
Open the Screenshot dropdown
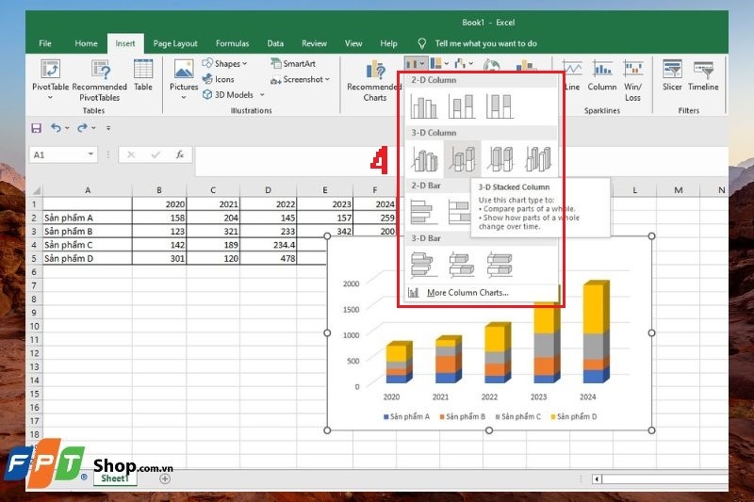point(300,79)
